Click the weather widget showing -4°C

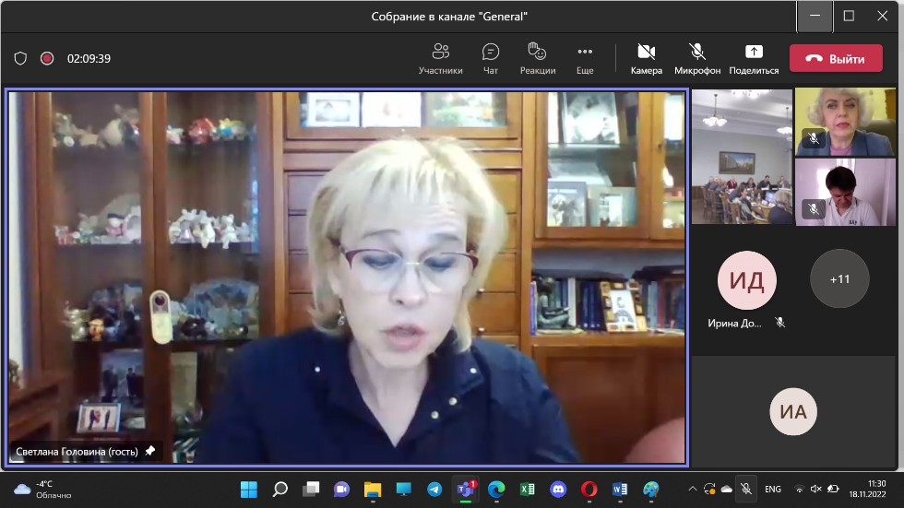point(43,489)
